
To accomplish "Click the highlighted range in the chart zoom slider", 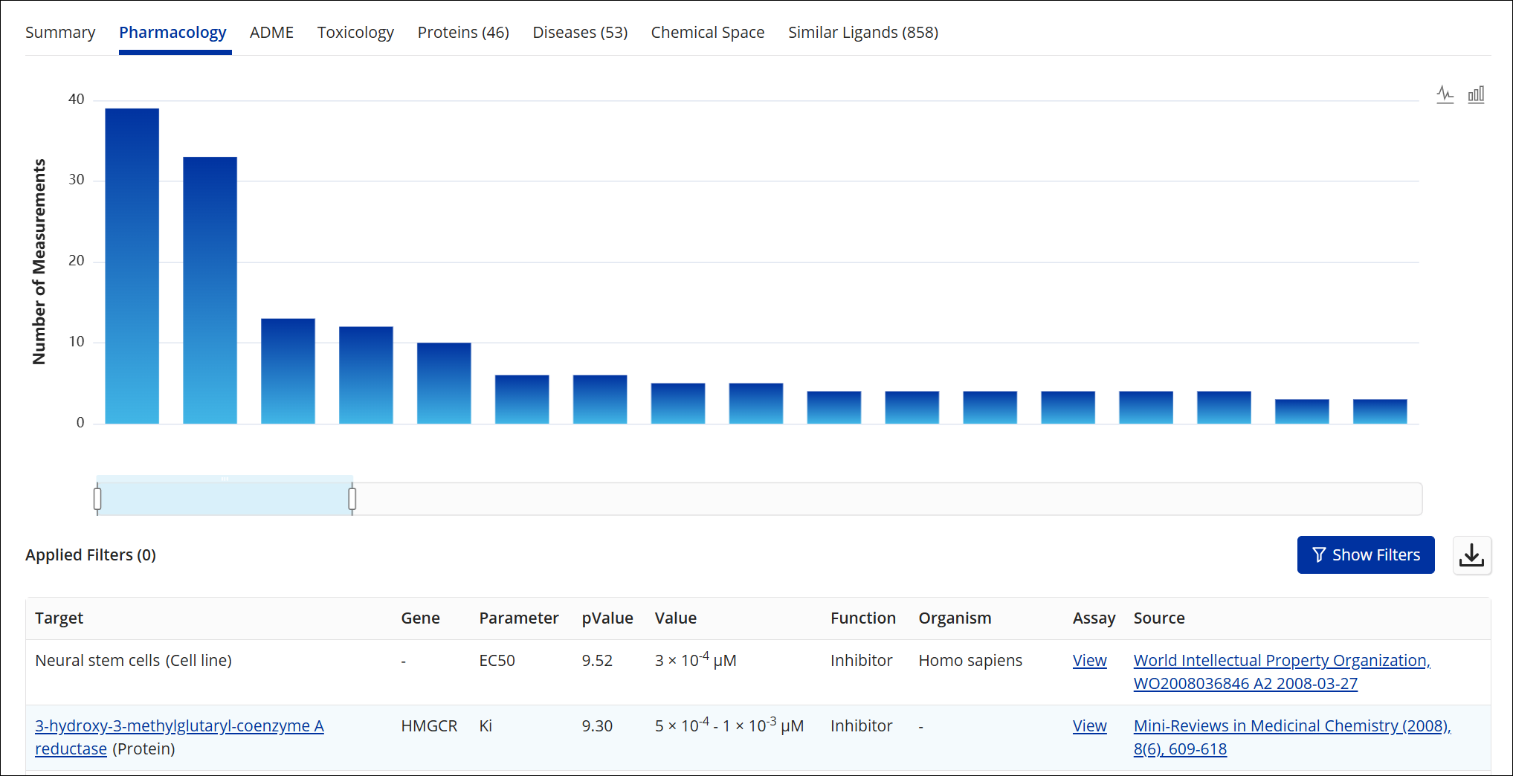I will coord(225,496).
